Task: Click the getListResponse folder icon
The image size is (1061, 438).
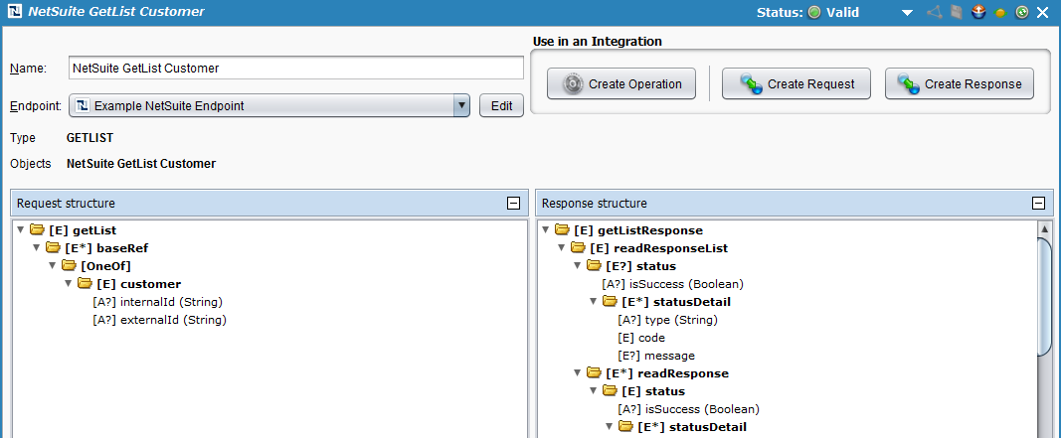Action: tap(563, 230)
